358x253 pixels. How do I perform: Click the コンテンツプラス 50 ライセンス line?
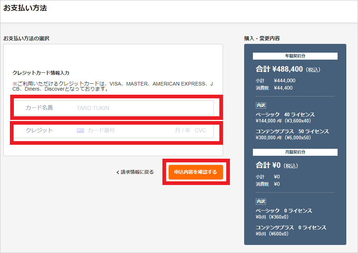click(x=292, y=131)
